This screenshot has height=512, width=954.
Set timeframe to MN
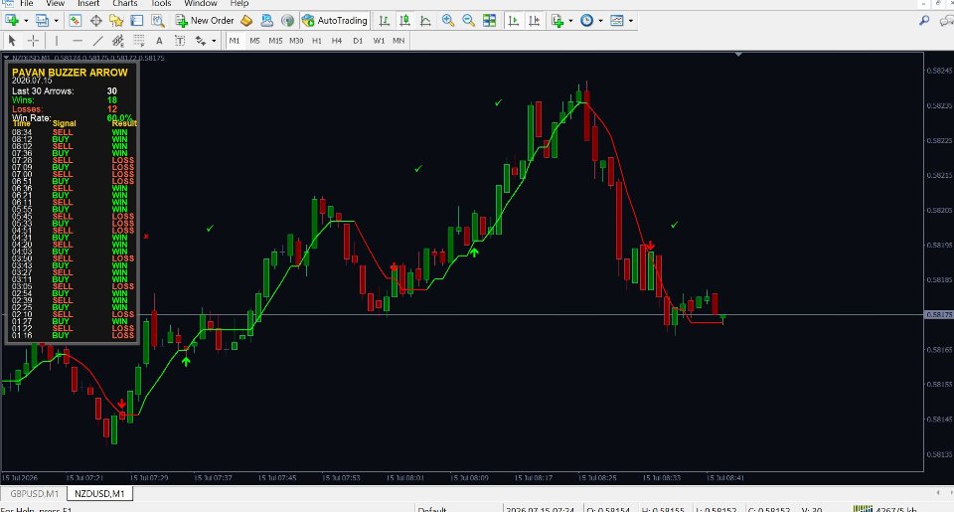coord(398,41)
